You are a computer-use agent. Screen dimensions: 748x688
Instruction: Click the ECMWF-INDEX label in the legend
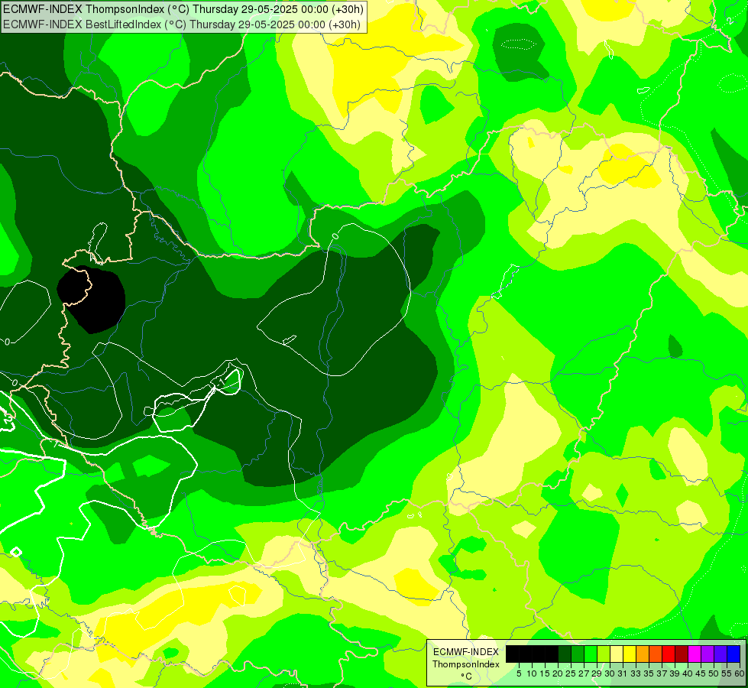click(466, 652)
